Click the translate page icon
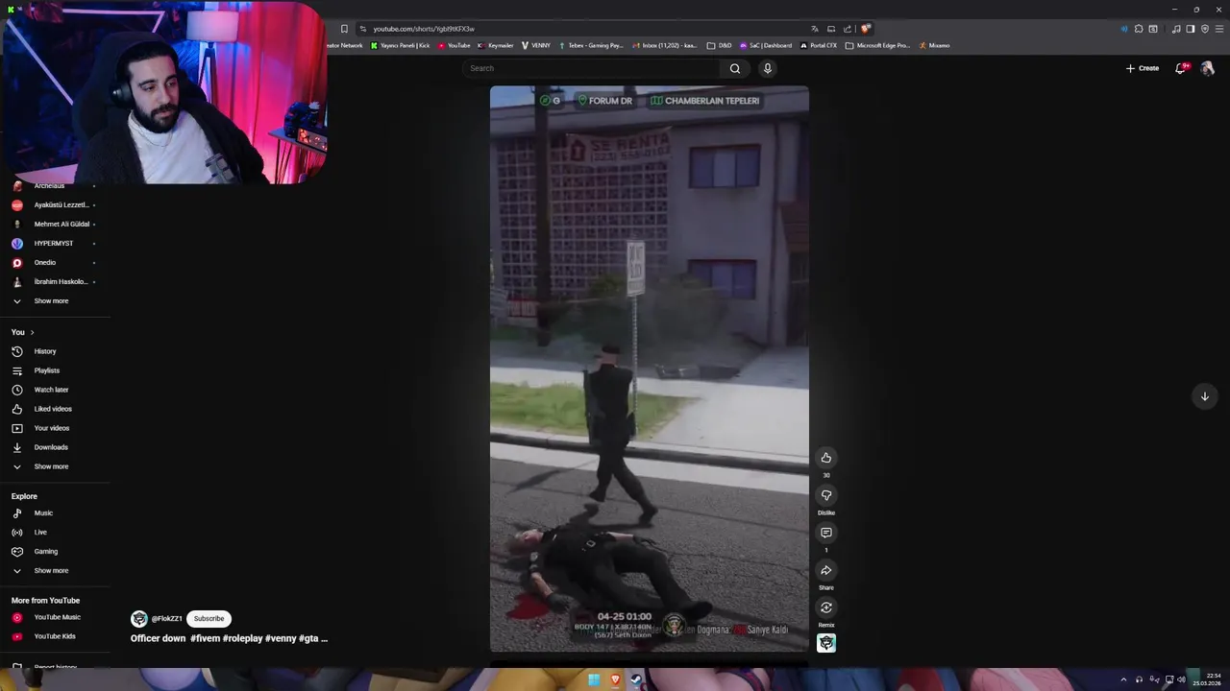 [815, 29]
